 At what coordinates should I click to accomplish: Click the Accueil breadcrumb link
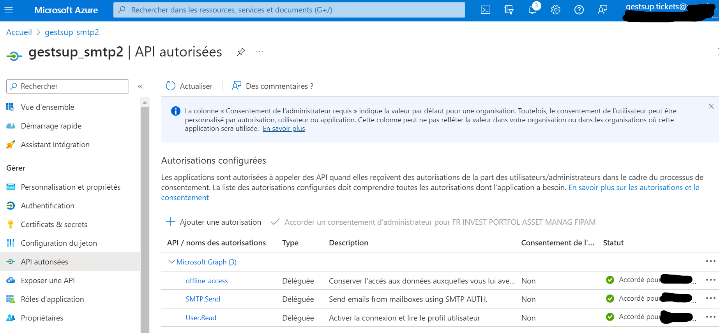[x=19, y=32]
